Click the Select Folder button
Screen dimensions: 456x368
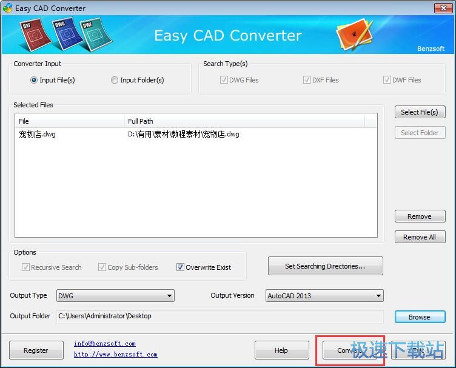pos(420,133)
